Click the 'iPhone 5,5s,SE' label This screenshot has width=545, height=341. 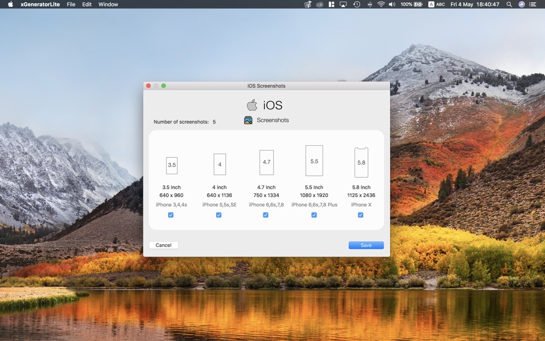pos(219,204)
